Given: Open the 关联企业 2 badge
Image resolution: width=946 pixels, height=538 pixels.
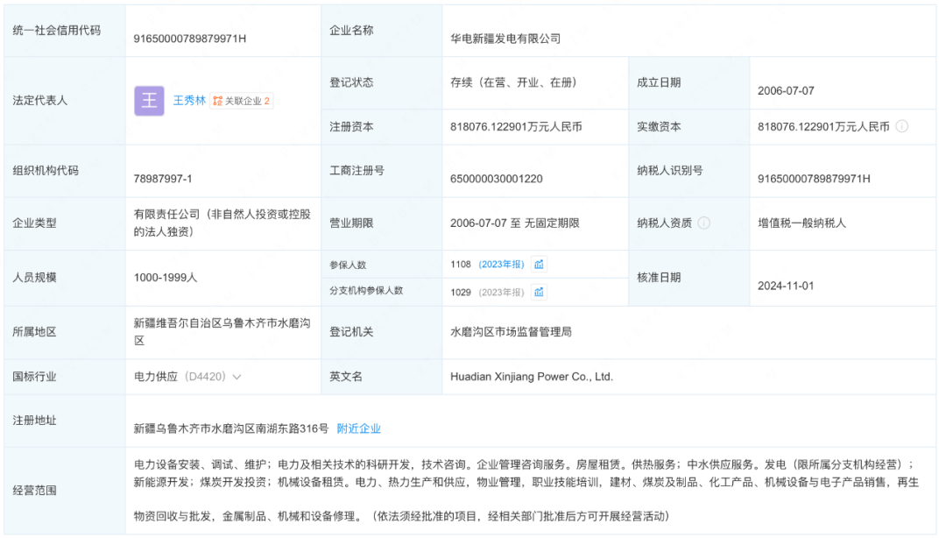Looking at the screenshot, I should tap(242, 101).
